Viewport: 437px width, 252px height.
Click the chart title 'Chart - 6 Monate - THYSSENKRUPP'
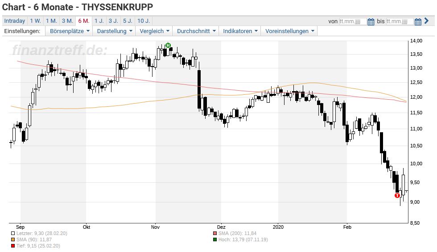coord(78,7)
